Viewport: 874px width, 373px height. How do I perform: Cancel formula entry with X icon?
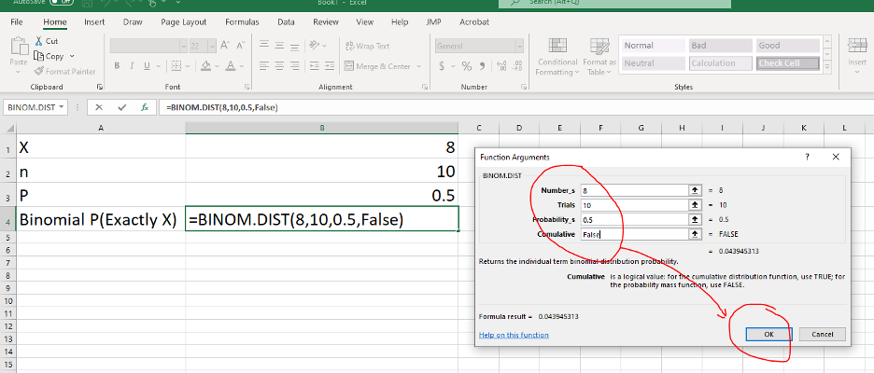(x=99, y=107)
